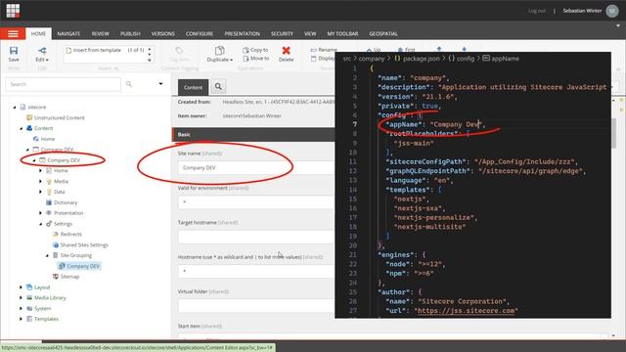Screen dimensions: 626x352
Task: Open the red hamburger menu button
Action: pyautogui.click(x=13, y=33)
